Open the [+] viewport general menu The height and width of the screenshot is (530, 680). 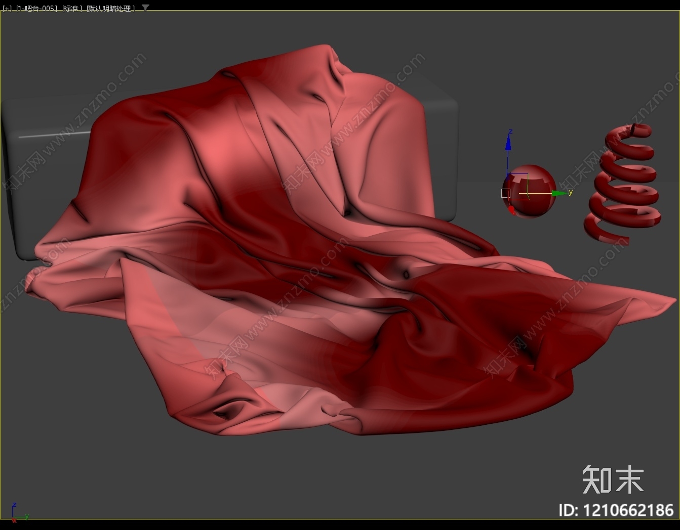coord(7,9)
